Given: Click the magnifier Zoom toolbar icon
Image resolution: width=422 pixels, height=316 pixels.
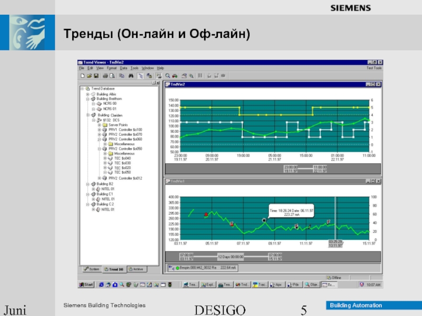Looking at the screenshot, I should tap(167, 76).
